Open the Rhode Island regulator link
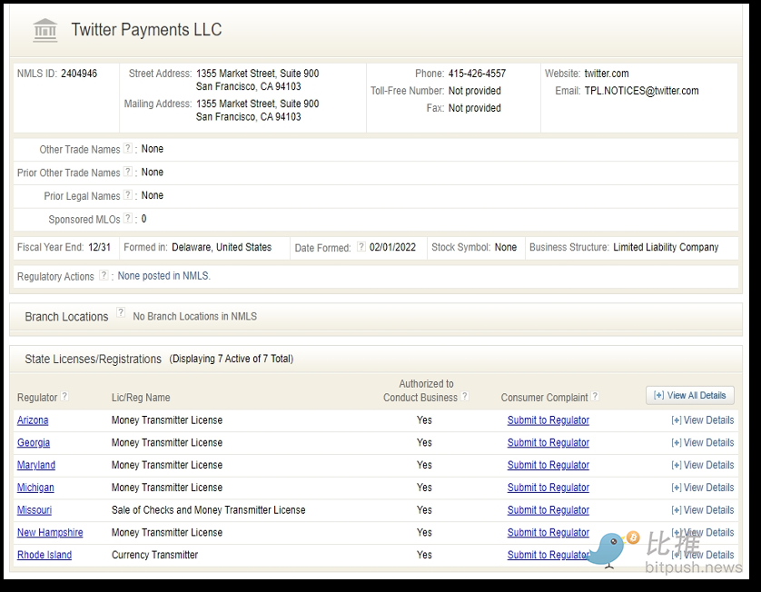Viewport: 761px width, 592px height. tap(44, 555)
